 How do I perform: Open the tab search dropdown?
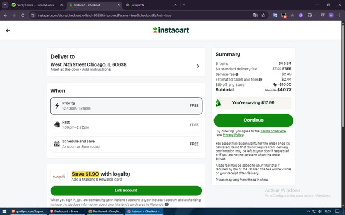[5, 5]
